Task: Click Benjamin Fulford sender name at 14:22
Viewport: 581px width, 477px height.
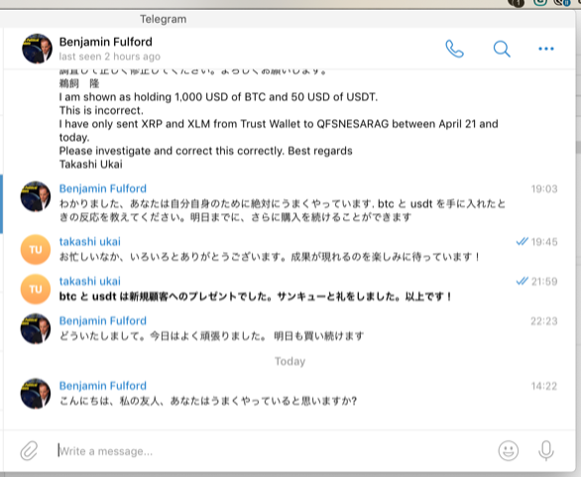Action: pos(103,386)
